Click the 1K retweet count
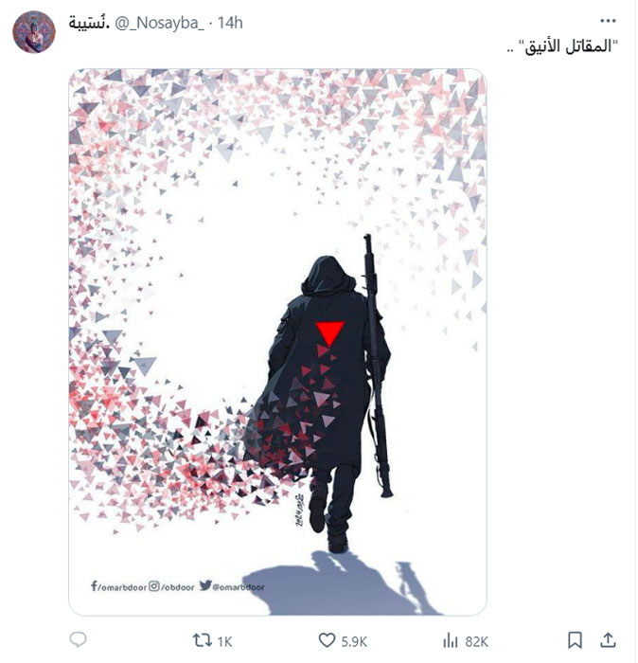 click(x=224, y=642)
